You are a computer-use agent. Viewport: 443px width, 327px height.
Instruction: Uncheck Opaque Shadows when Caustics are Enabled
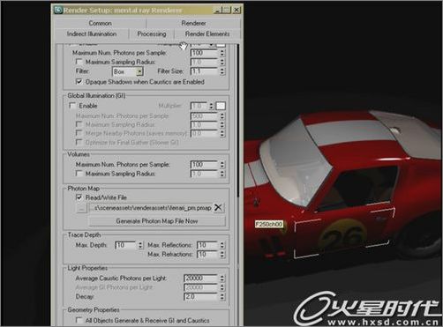coord(79,82)
